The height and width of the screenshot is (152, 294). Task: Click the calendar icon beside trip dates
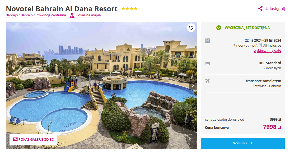207,40
